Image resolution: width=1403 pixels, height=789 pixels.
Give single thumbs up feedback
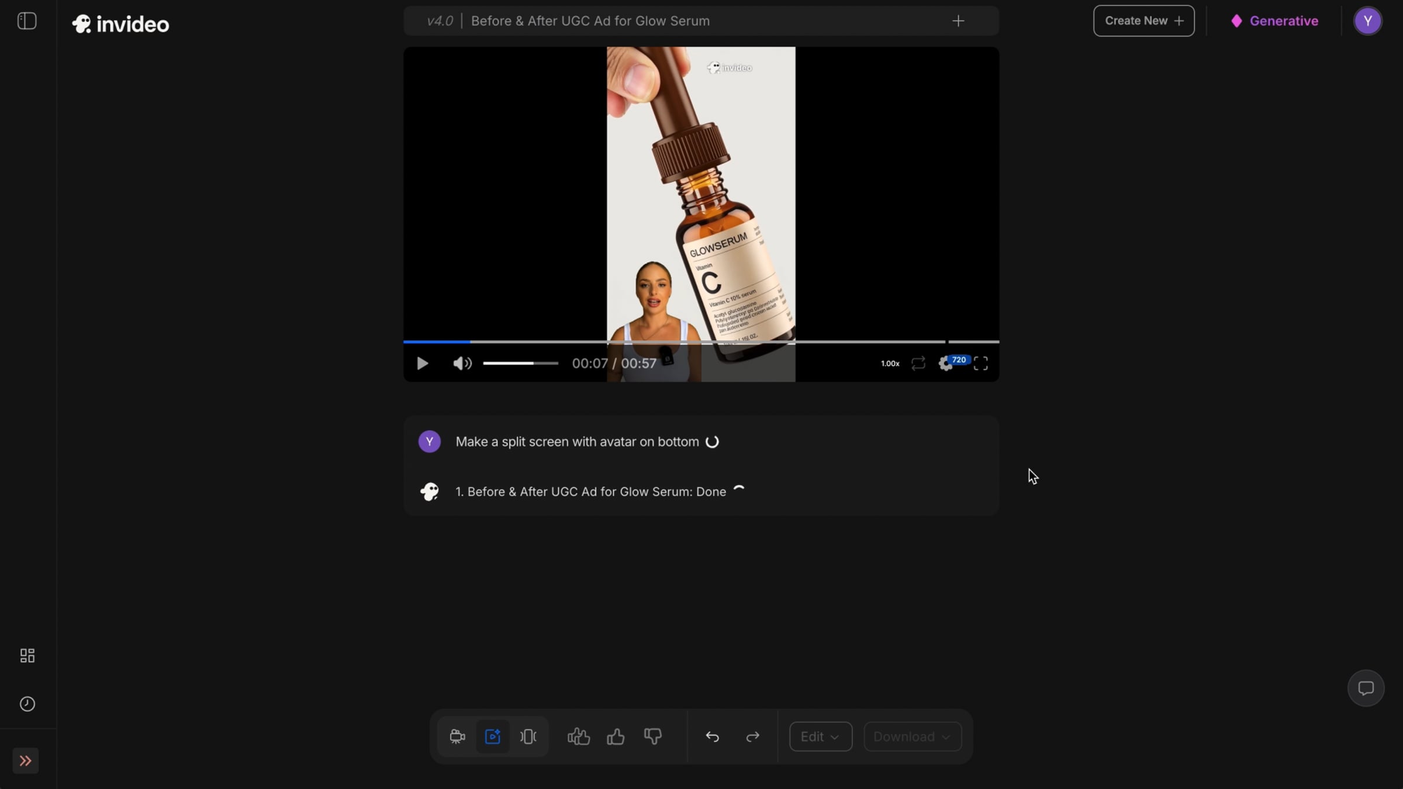click(x=616, y=737)
